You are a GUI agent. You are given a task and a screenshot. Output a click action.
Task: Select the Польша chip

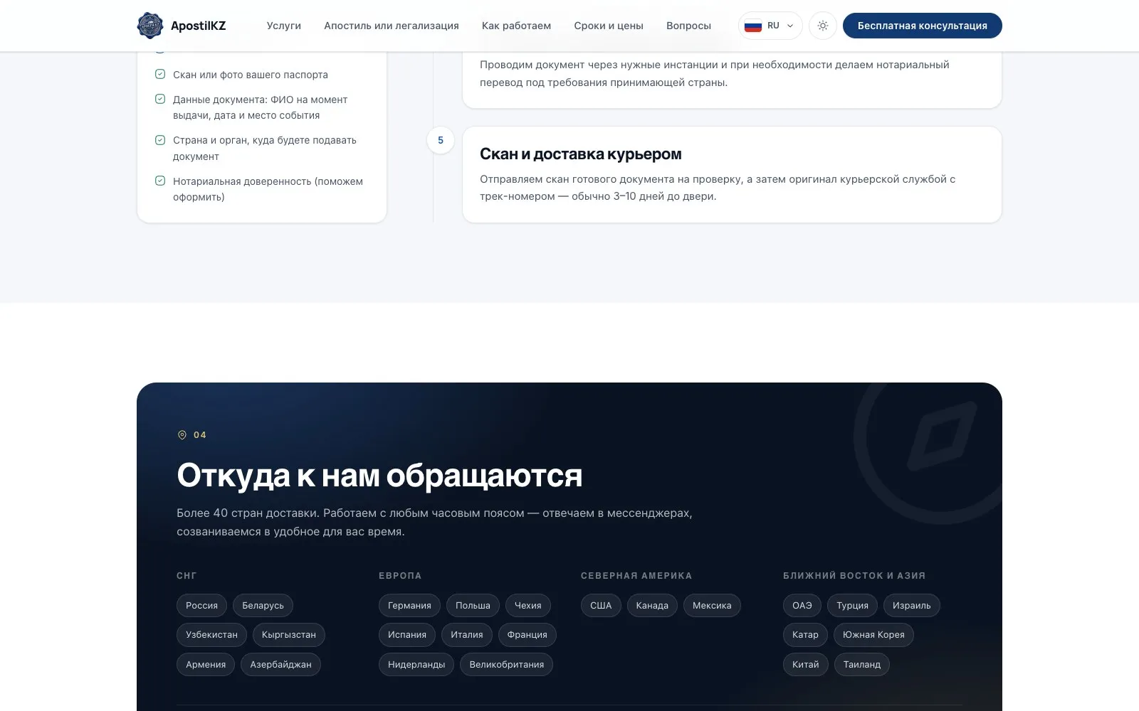473,605
